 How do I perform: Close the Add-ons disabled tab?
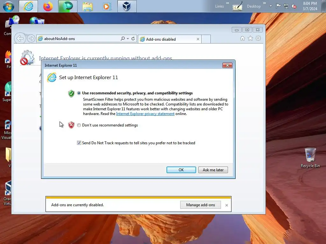pos(198,39)
